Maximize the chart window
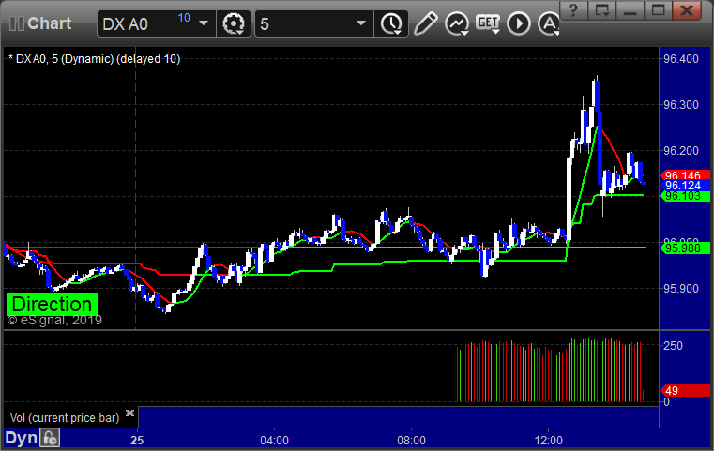Viewport: 714px width, 451px height. coord(658,10)
